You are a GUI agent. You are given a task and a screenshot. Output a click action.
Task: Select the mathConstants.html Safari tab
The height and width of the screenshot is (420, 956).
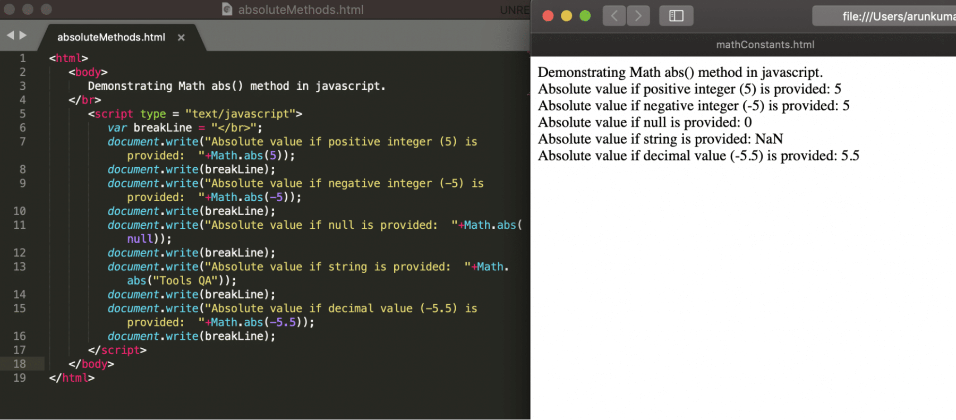(x=764, y=45)
